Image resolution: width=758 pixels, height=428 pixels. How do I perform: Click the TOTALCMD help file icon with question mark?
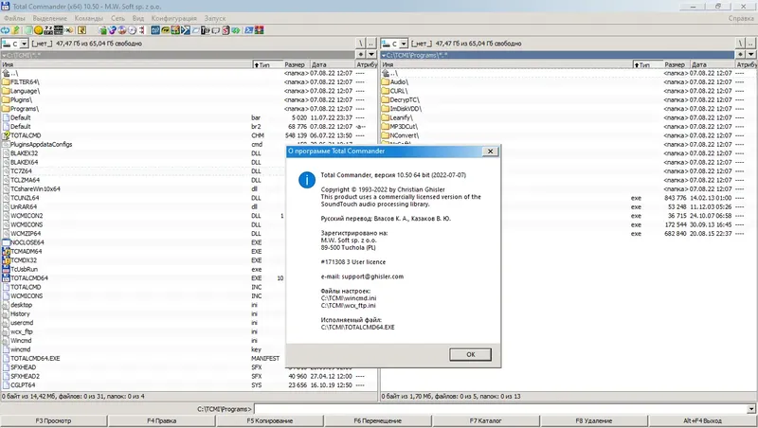coord(6,135)
